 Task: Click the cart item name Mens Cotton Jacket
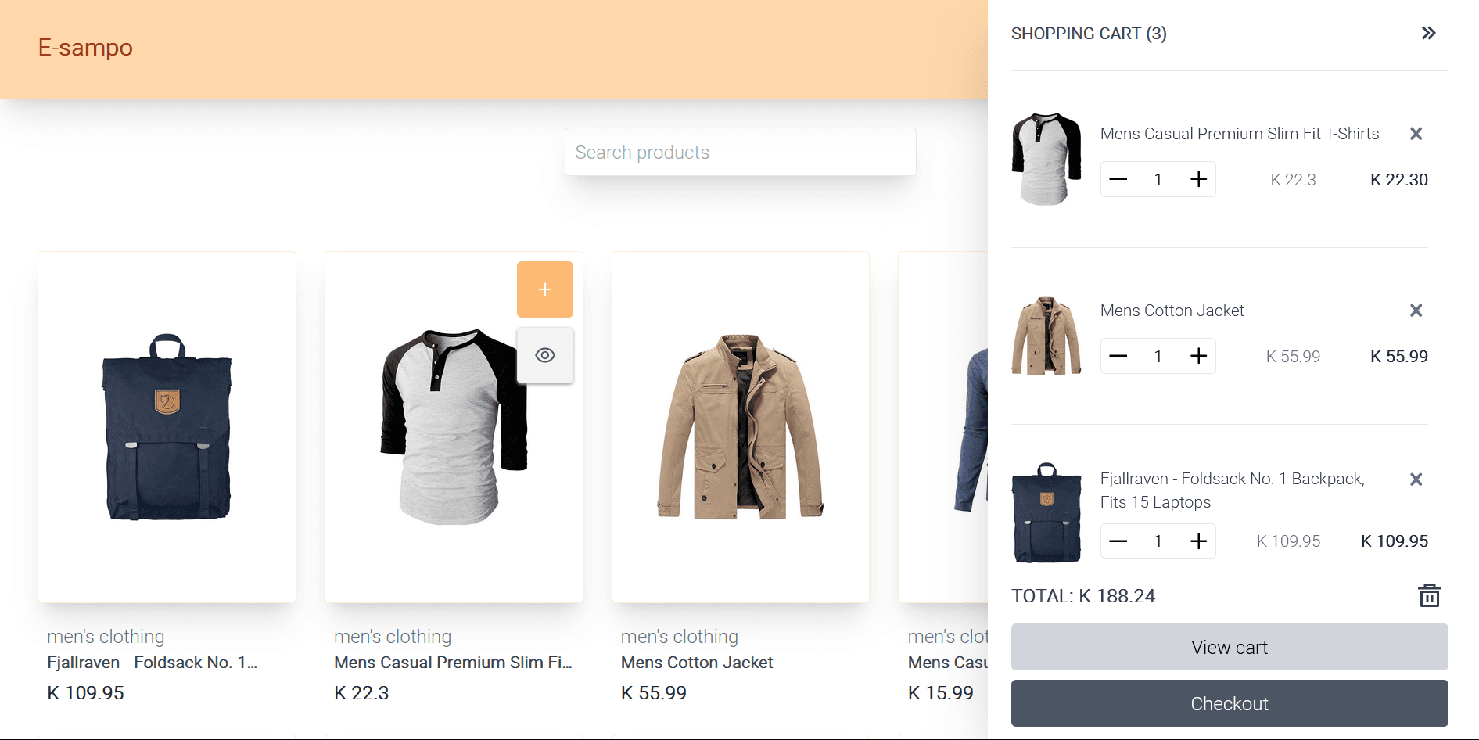point(1172,311)
